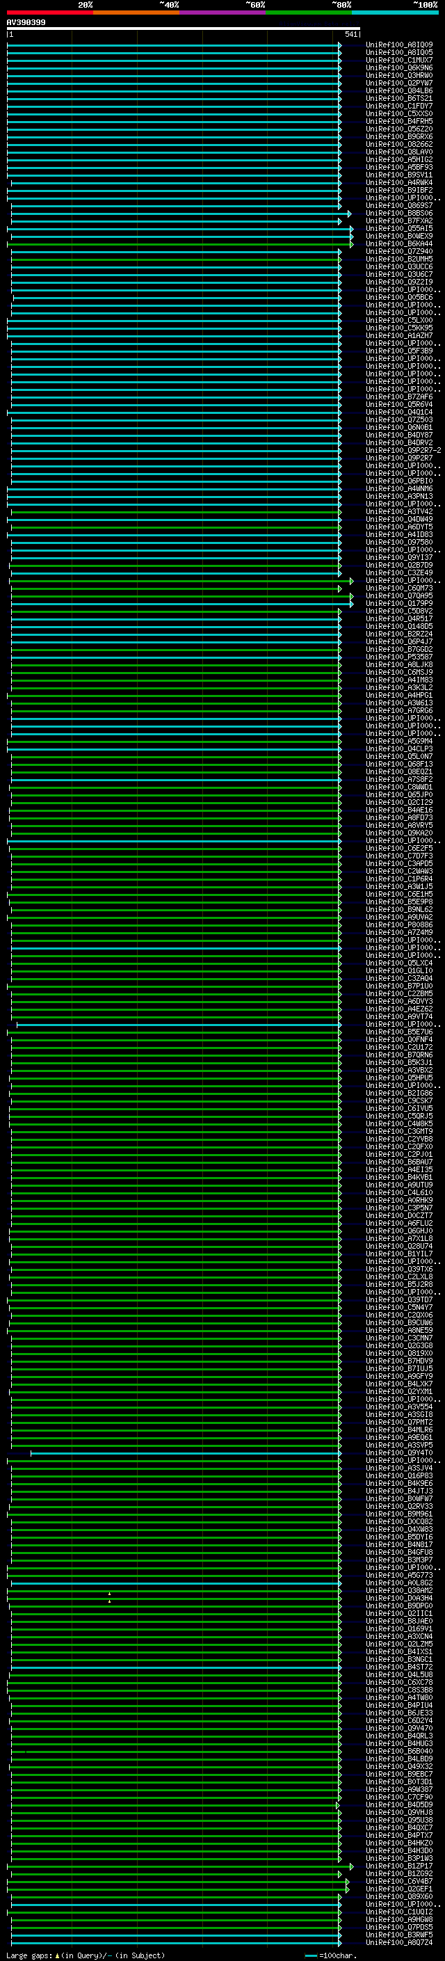Screen dimensions: 445x1961
Task: Click label UniRef100_B1ZP17
Action: (x=399, y=1866)
